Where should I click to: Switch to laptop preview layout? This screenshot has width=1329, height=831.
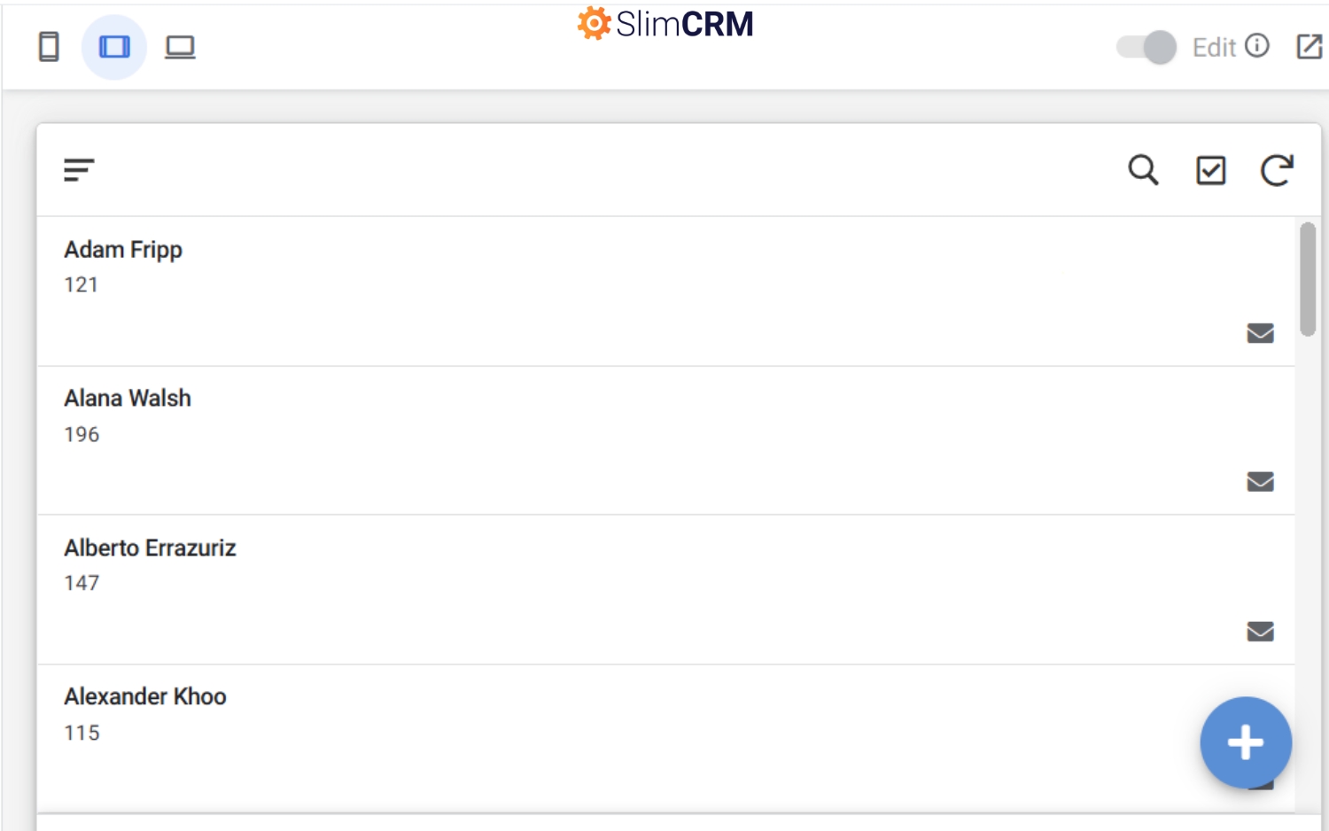coord(180,47)
